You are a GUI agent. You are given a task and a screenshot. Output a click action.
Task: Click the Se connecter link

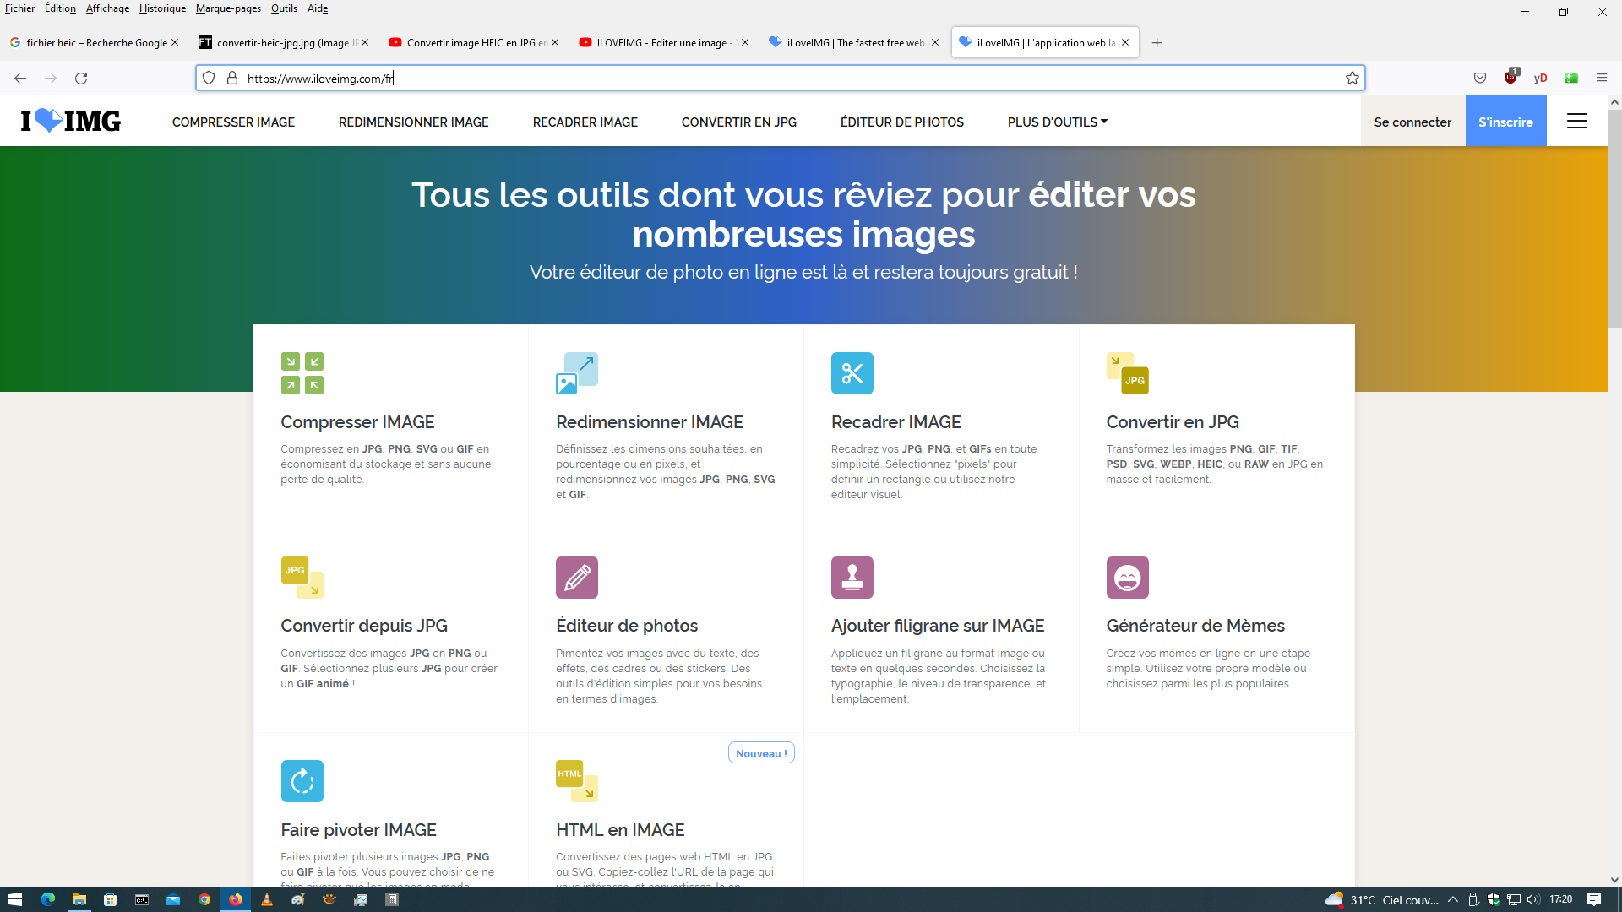coord(1412,122)
